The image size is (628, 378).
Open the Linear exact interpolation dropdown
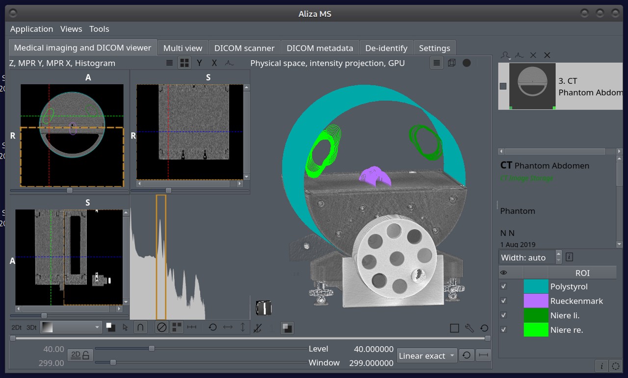pos(427,355)
